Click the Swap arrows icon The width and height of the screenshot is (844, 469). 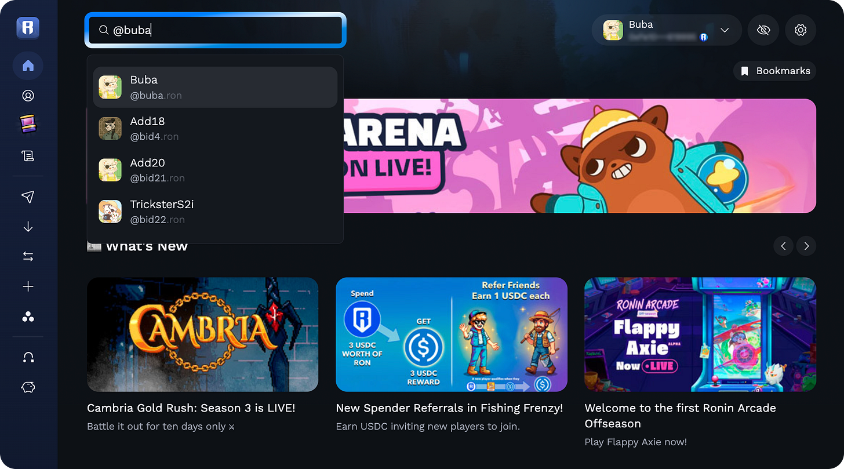pos(28,256)
